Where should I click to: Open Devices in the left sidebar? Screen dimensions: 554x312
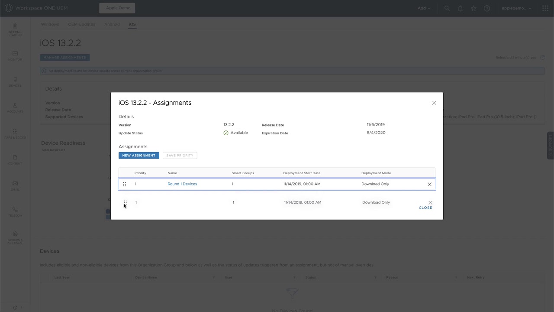point(15,81)
